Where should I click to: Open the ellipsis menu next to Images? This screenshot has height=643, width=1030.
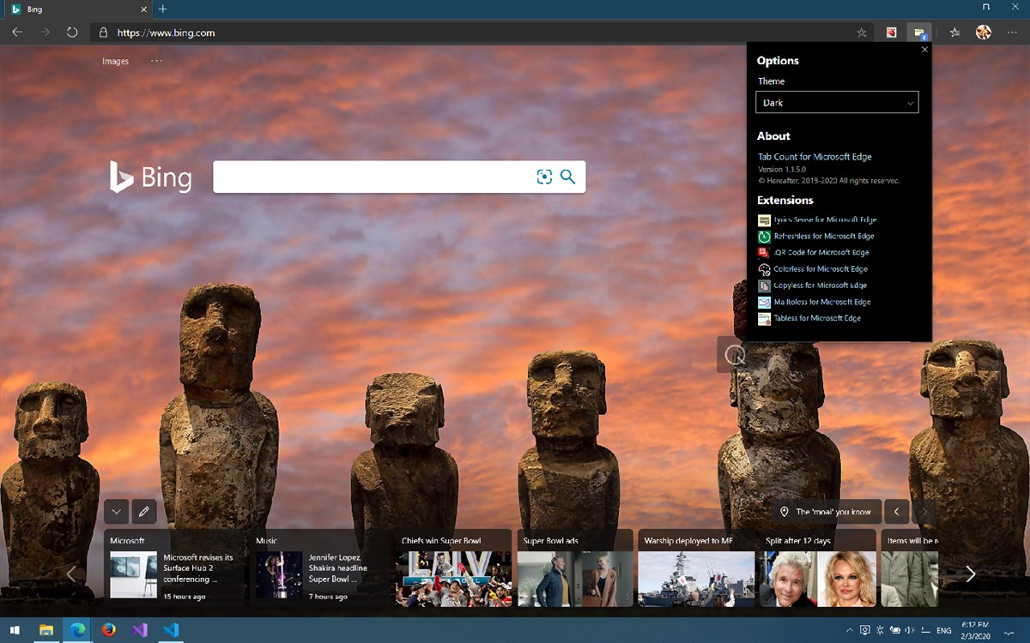point(156,61)
